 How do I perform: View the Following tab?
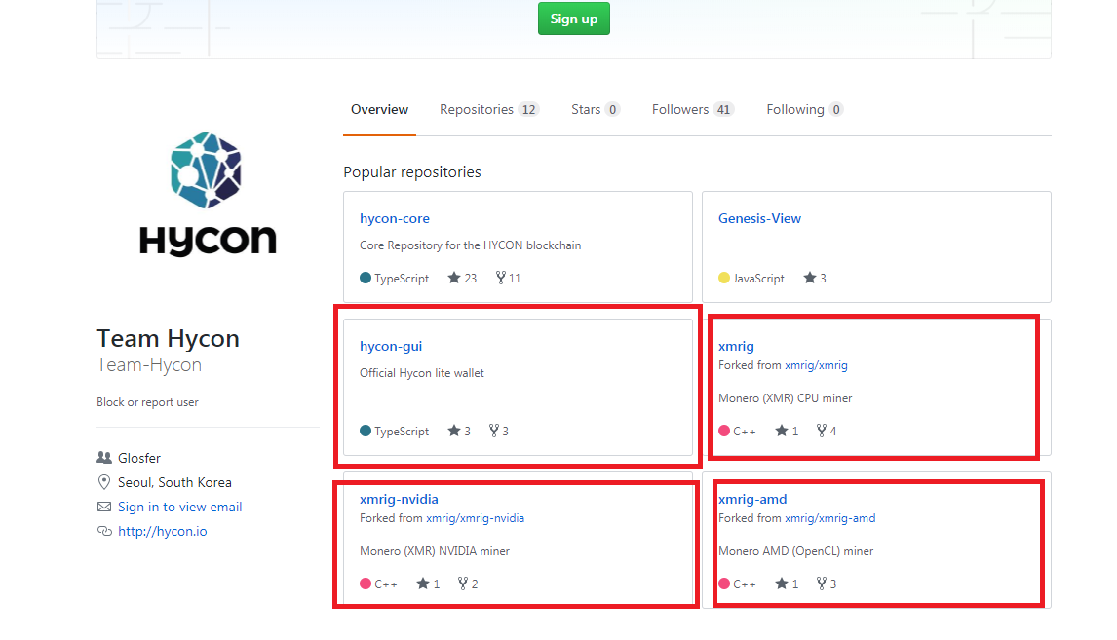click(804, 110)
